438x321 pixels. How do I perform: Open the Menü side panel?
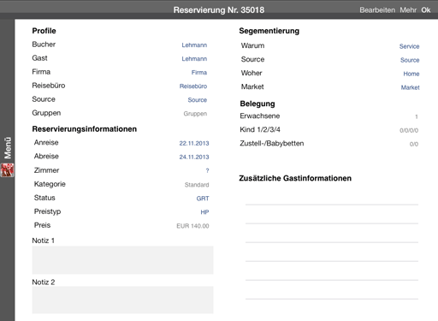click(x=8, y=148)
